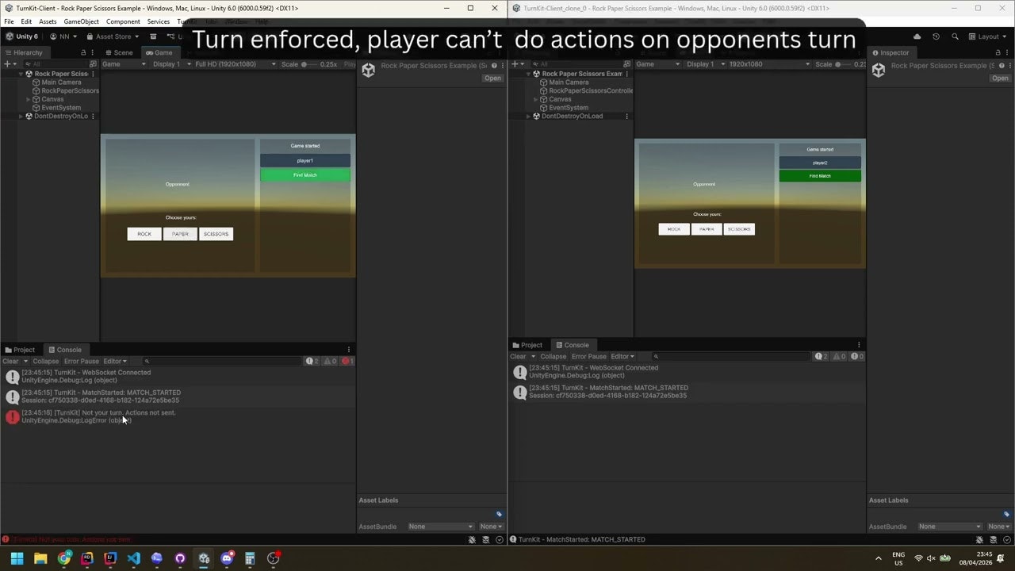Viewport: 1015px width, 571px height.
Task: Click PAPER button in left game view
Action: pyautogui.click(x=180, y=234)
